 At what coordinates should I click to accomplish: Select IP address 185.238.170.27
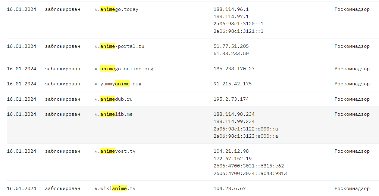click(234, 69)
